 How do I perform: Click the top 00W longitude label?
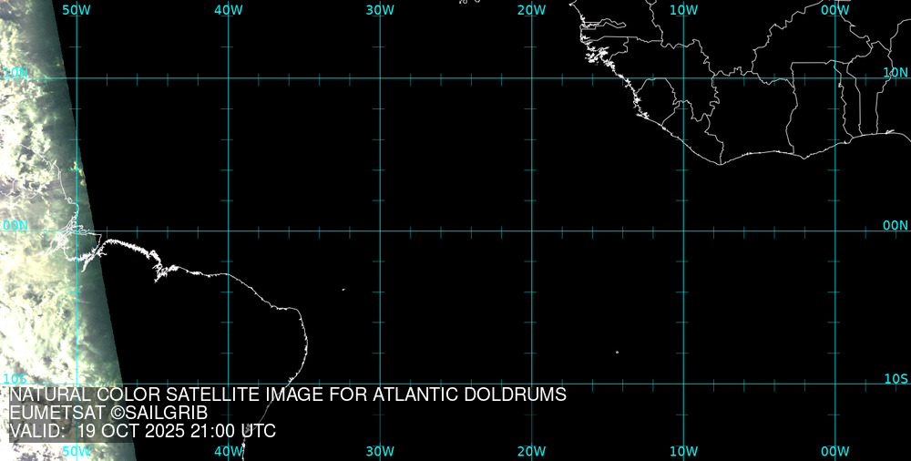click(x=834, y=9)
